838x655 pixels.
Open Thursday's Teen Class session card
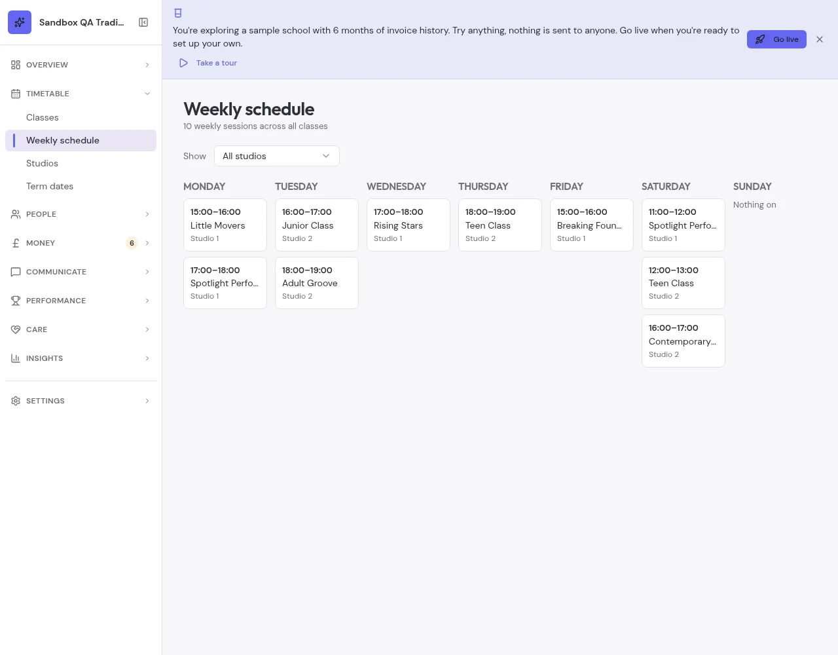click(500, 225)
